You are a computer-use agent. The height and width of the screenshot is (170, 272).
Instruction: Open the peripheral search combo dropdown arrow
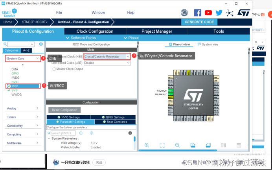coord(32,44)
